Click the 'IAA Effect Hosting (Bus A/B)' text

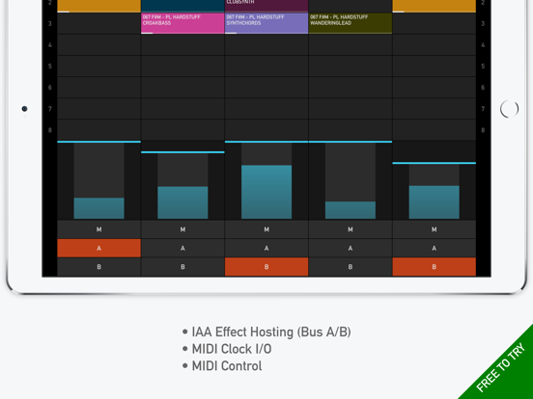click(x=271, y=332)
